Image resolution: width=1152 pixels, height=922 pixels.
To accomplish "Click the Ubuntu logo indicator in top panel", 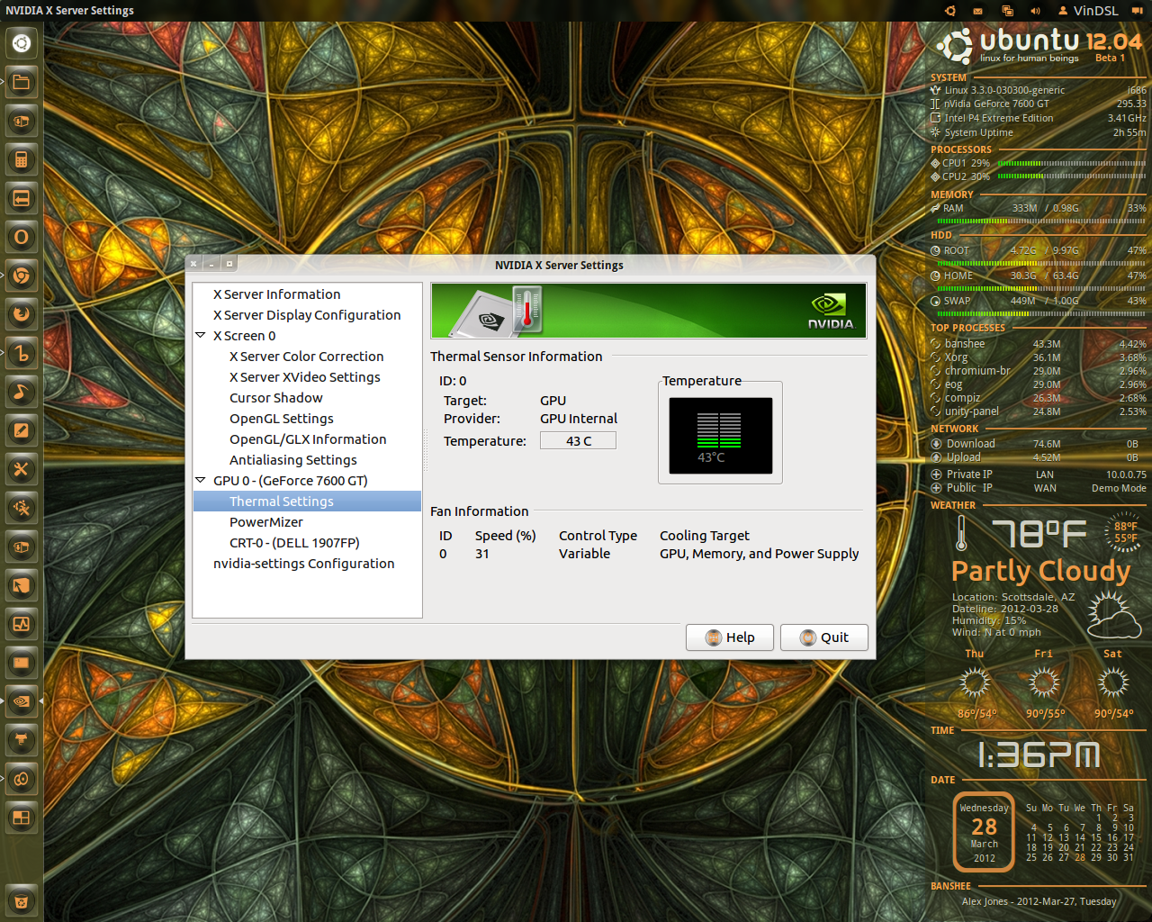I will (x=949, y=11).
